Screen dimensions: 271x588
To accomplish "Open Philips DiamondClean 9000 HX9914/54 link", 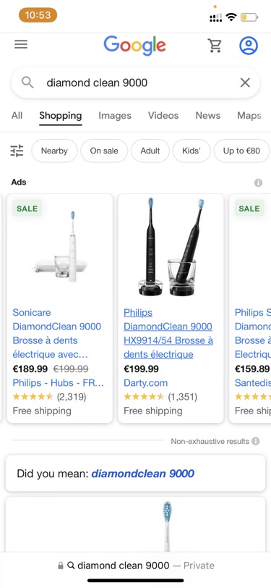I will point(168,333).
